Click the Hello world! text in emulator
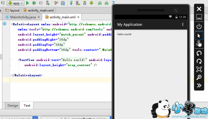 pos(124,34)
